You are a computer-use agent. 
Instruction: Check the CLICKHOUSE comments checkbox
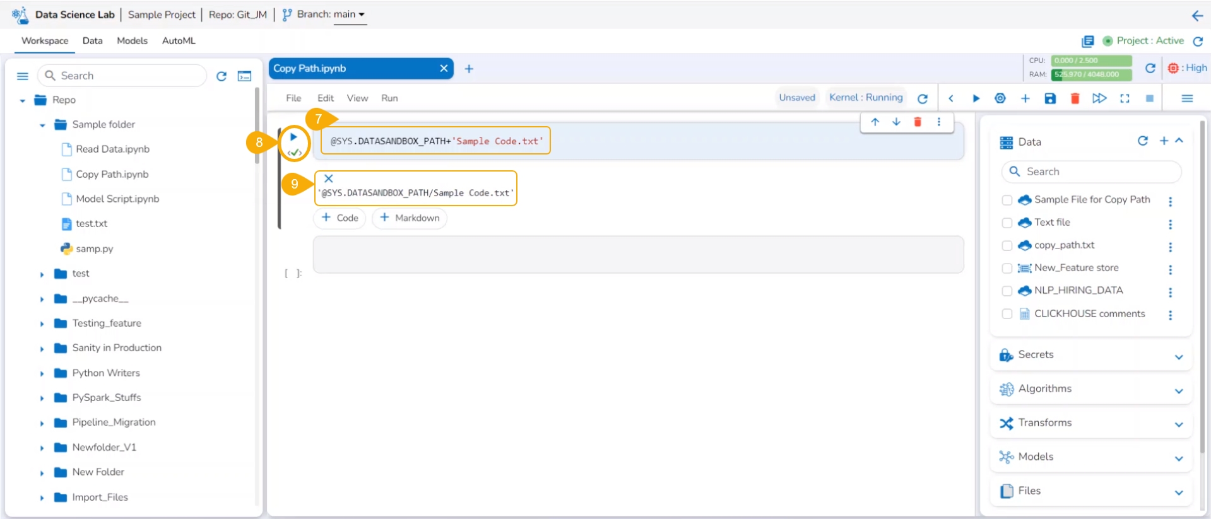1007,314
